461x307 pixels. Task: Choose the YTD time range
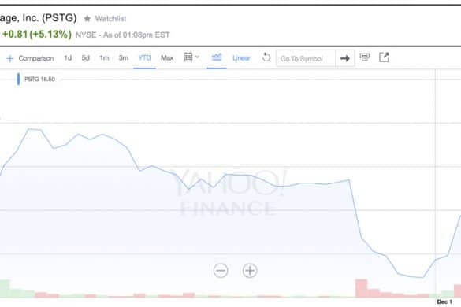click(x=144, y=58)
